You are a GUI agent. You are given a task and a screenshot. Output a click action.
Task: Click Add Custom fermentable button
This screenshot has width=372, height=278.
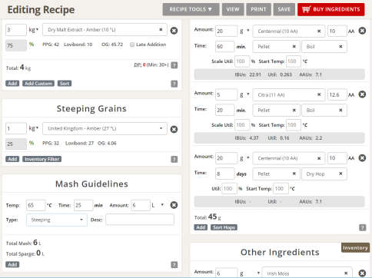38,84
